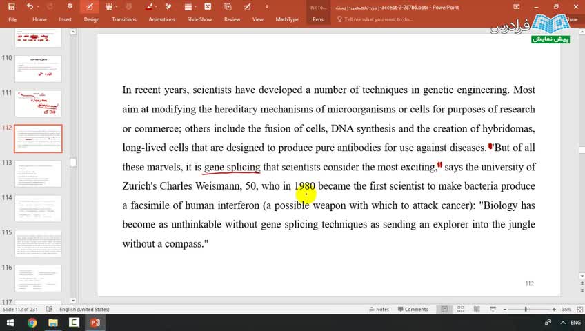Toggle the Comments pane button

coord(413,310)
